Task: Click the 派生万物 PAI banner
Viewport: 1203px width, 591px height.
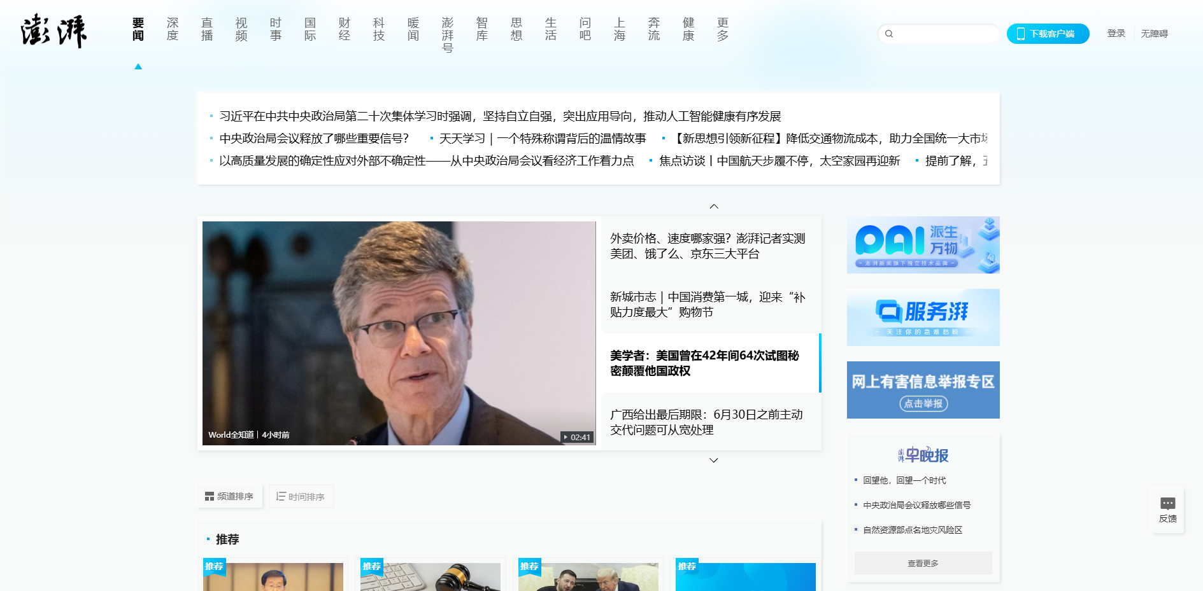Action: tap(923, 245)
